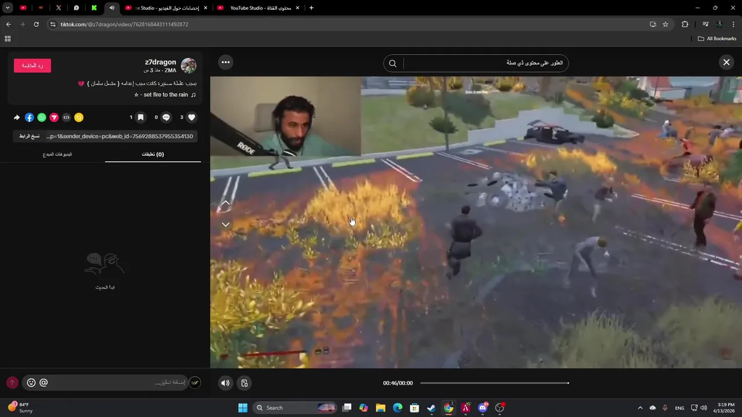The width and height of the screenshot is (742, 417).
Task: Go back in the browser
Action: (x=8, y=24)
